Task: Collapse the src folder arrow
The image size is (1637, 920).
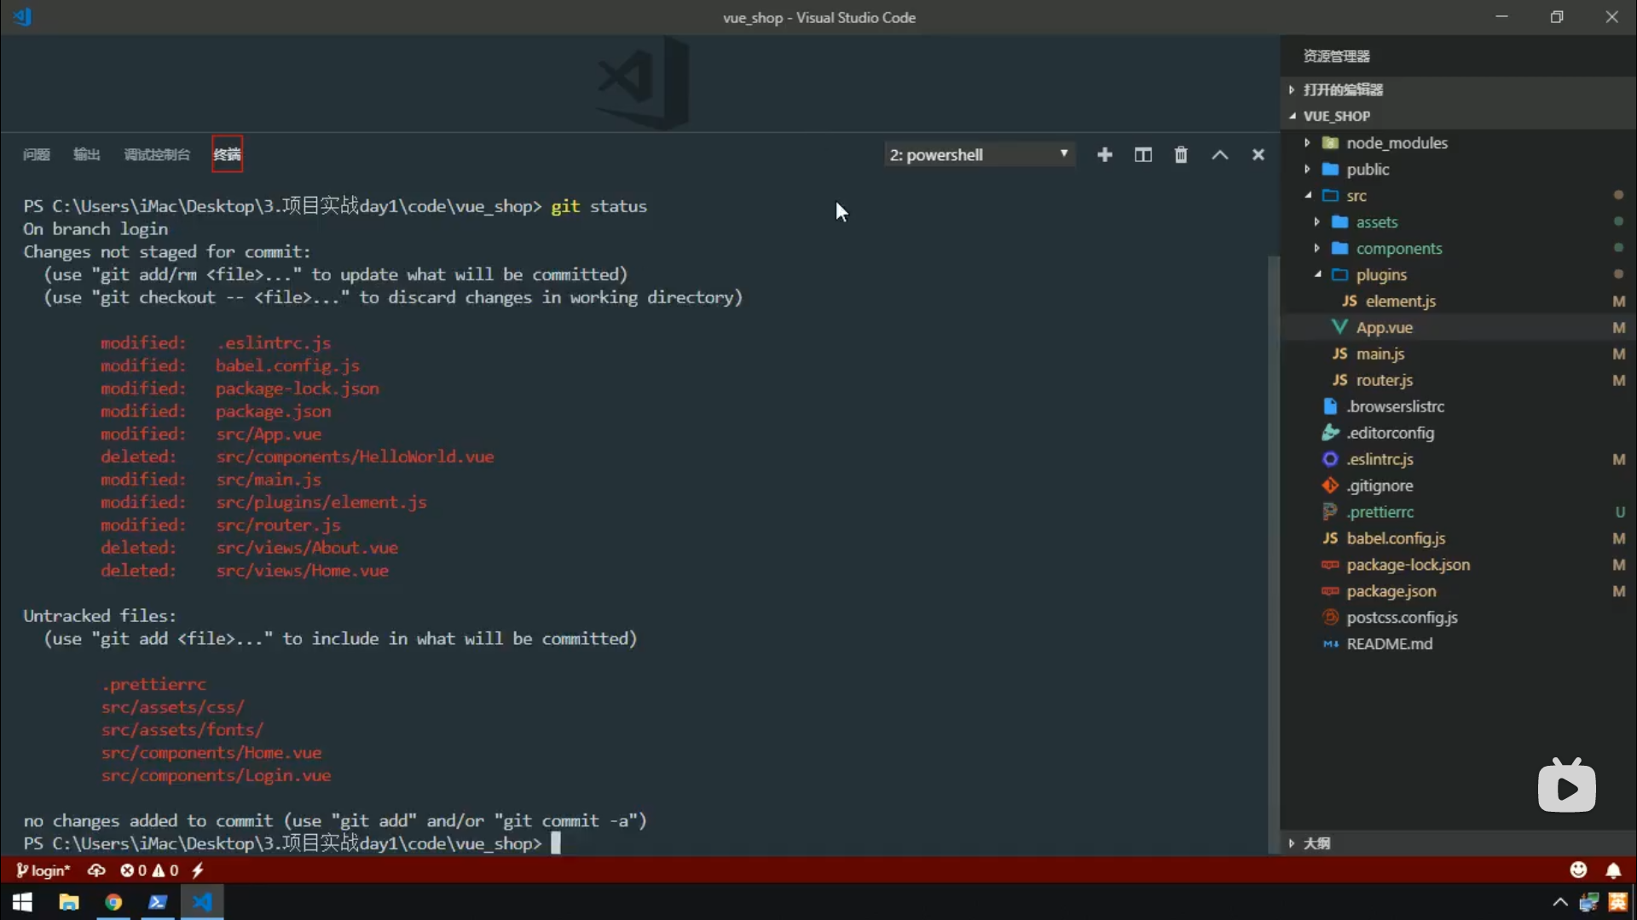Action: (1308, 195)
